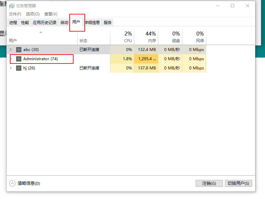
Task: Click the 切换用户(S) button
Action: 238,183
